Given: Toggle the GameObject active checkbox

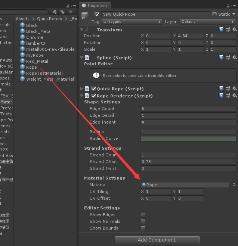Looking at the screenshot, I should coord(97,15).
